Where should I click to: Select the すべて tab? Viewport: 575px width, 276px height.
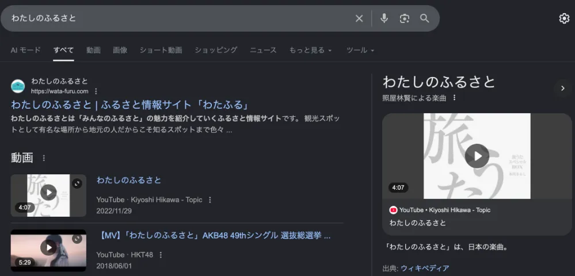[x=63, y=50]
